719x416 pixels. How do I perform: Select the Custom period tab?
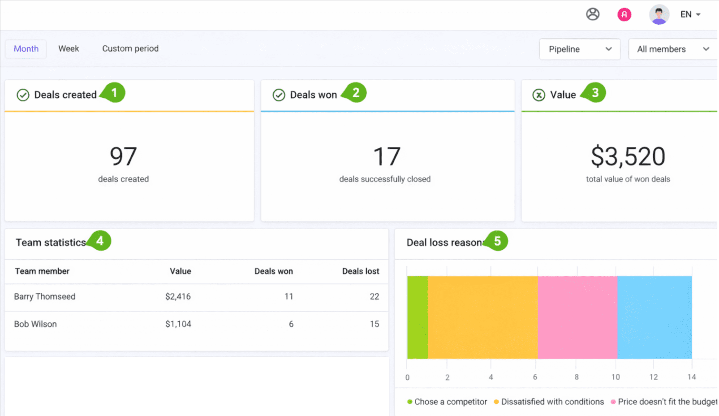130,48
